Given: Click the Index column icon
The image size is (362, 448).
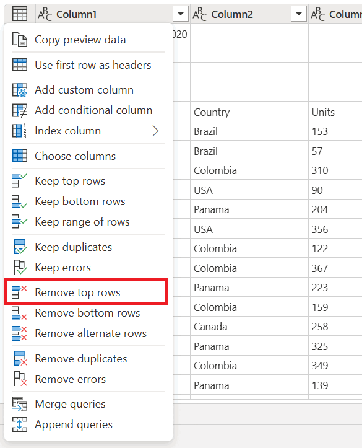Looking at the screenshot, I should pyautogui.click(x=20, y=131).
